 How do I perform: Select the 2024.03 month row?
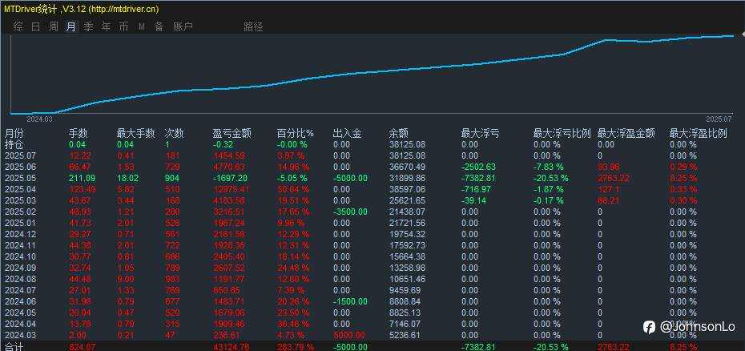coord(20,335)
